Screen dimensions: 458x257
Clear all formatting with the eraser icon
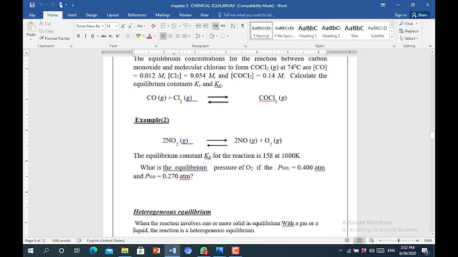point(153,26)
